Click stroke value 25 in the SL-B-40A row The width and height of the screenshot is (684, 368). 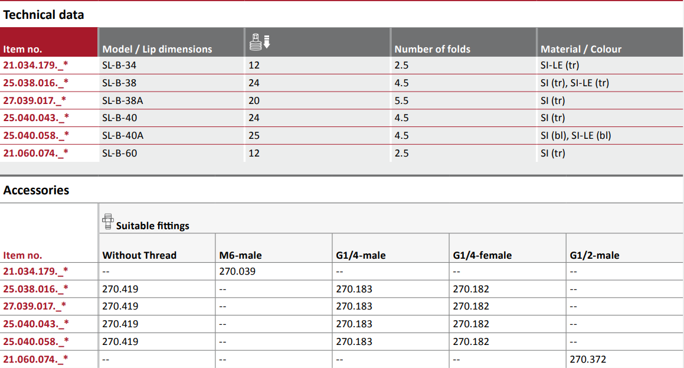(254, 136)
